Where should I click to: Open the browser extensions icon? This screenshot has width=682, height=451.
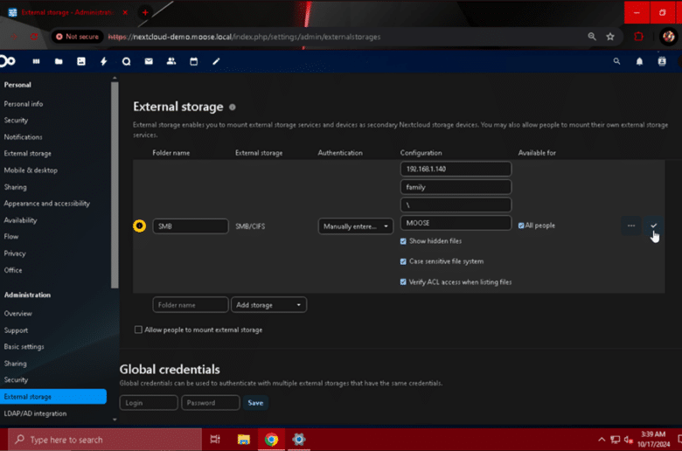tap(638, 37)
